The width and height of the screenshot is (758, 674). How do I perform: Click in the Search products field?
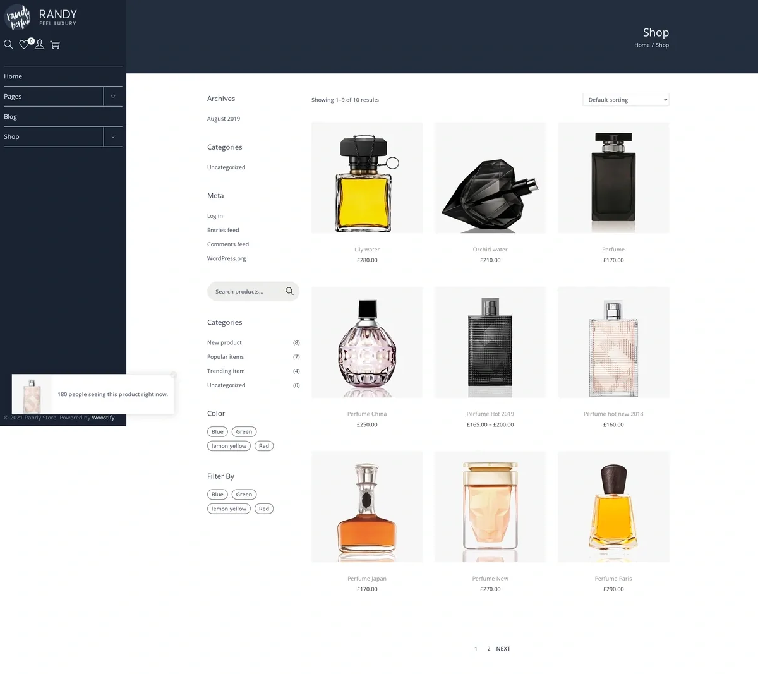tap(245, 291)
